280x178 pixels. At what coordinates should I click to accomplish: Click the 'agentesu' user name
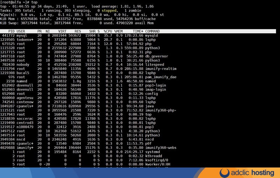click(25, 98)
